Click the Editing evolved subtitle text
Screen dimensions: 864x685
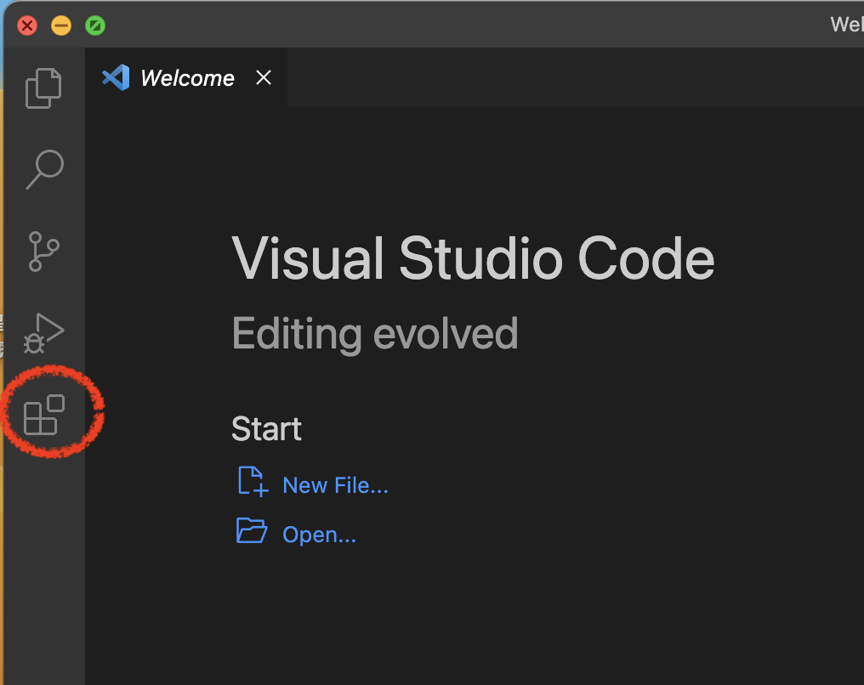pyautogui.click(x=374, y=333)
